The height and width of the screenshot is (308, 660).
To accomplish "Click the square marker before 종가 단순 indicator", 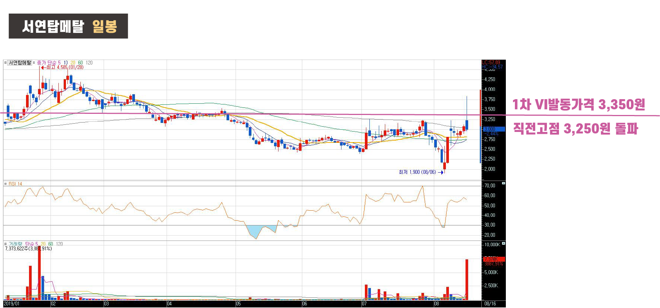I will coord(34,63).
